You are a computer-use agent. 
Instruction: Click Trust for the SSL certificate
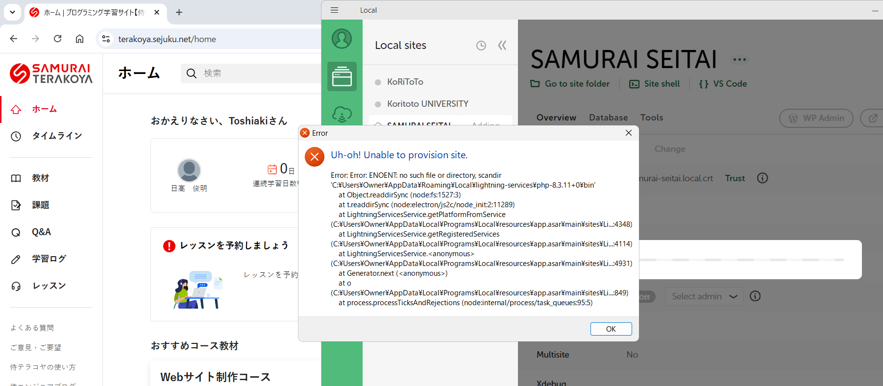tap(735, 178)
